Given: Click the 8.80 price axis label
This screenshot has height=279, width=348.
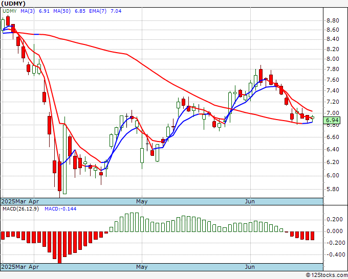Looking at the screenshot, I should [333, 20].
